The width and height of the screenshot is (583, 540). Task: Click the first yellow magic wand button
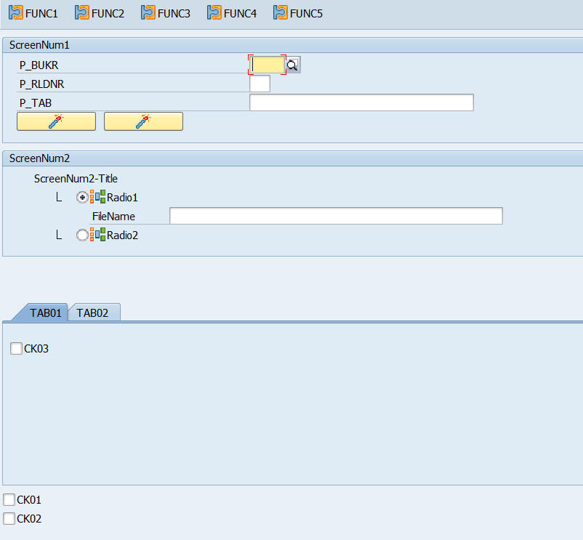tap(56, 121)
